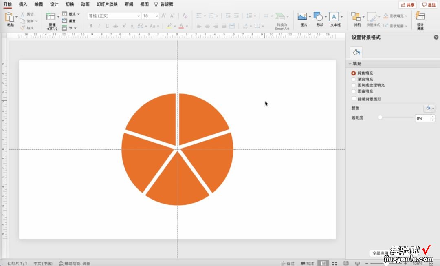Toggle Underline formatting
The image size is (440, 266).
tap(107, 26)
